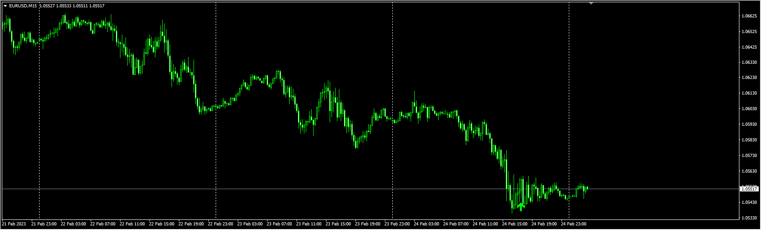Screen dimensions: 761x230
Task: Click the 24 Feb 03:00 time label
Action: point(427,224)
